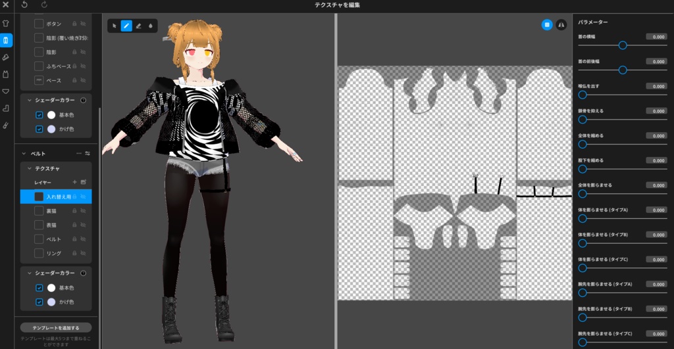Screen dimensions: 674x349
Task: Click the left panel vertical scrollbar
Action: tap(100, 227)
